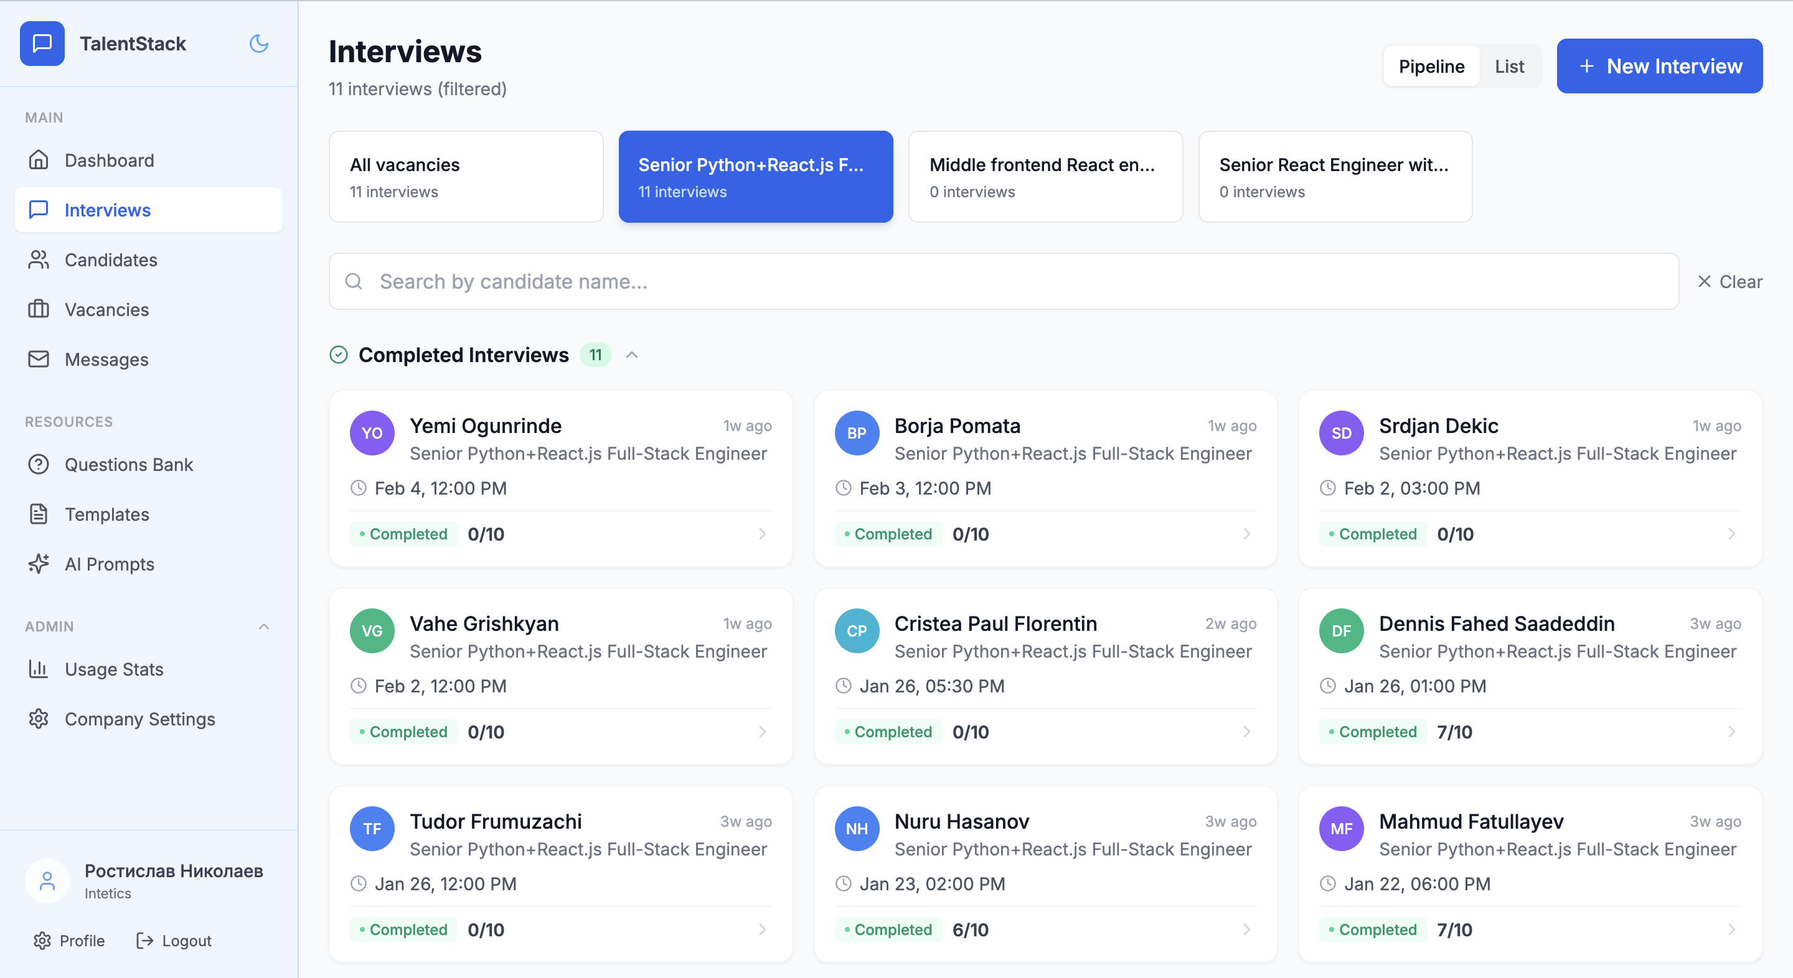The image size is (1793, 978).
Task: Expand Yemi Ogunrinde interview card chevron
Action: click(761, 534)
